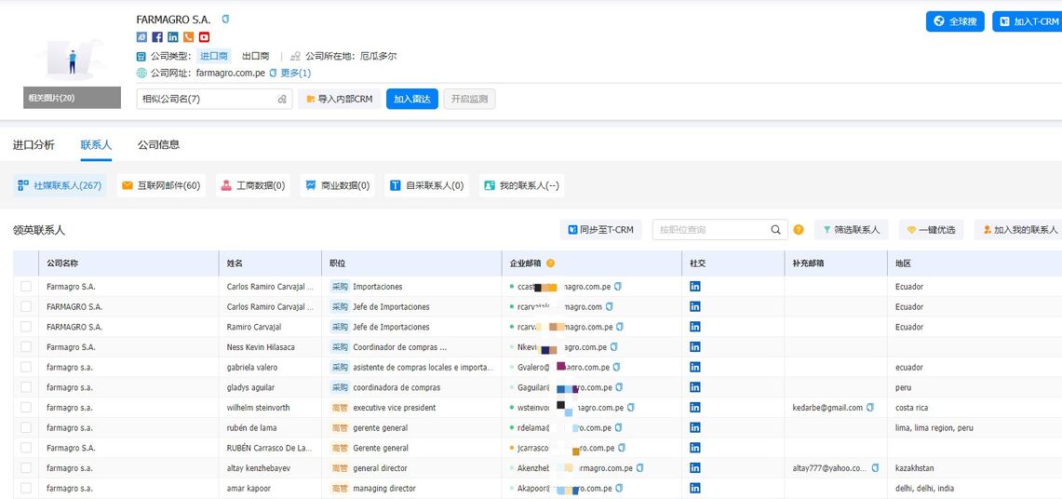Open LinkedIn profile for Ness Kevin Hilasaca
The image size is (1062, 499).
[694, 346]
